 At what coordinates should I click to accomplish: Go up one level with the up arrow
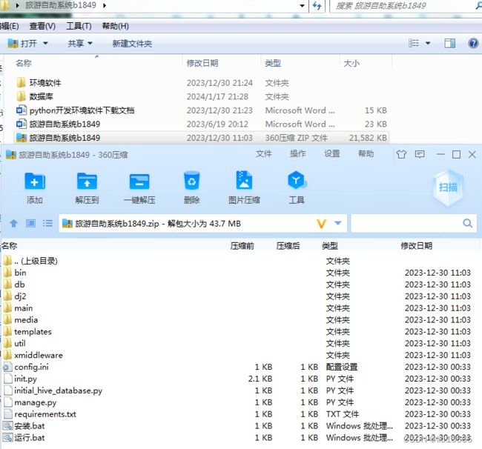14,223
